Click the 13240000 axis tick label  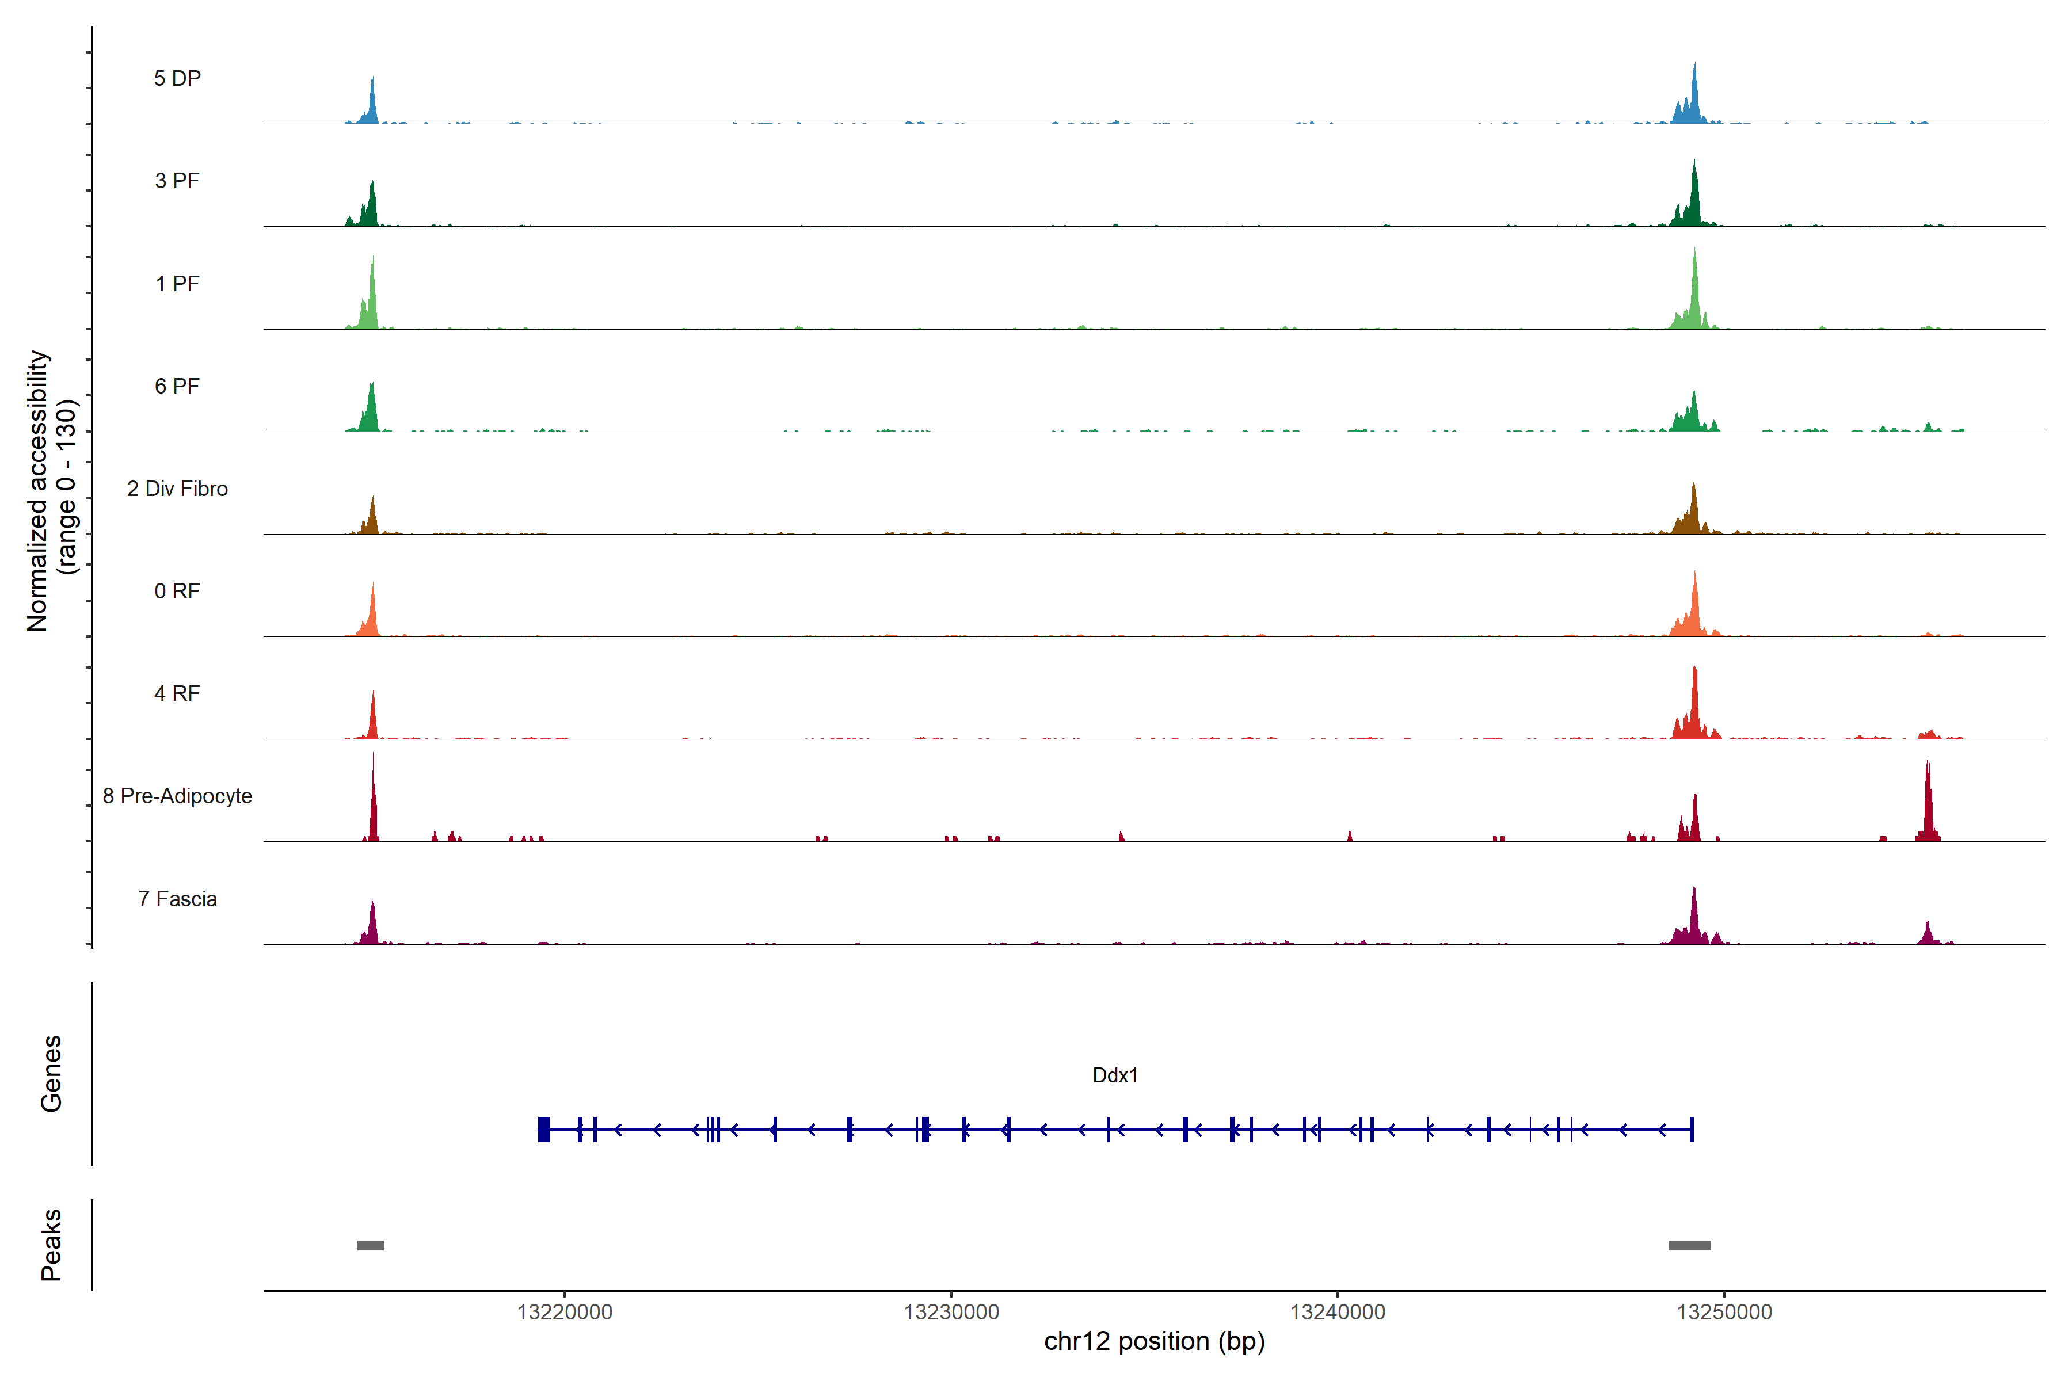(1337, 1313)
